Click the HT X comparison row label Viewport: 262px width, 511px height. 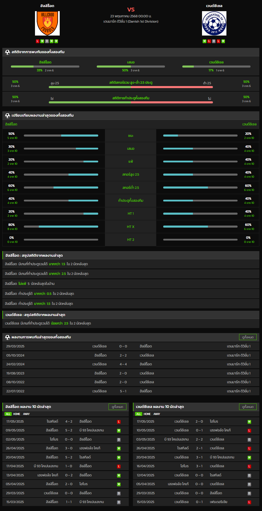(x=131, y=227)
